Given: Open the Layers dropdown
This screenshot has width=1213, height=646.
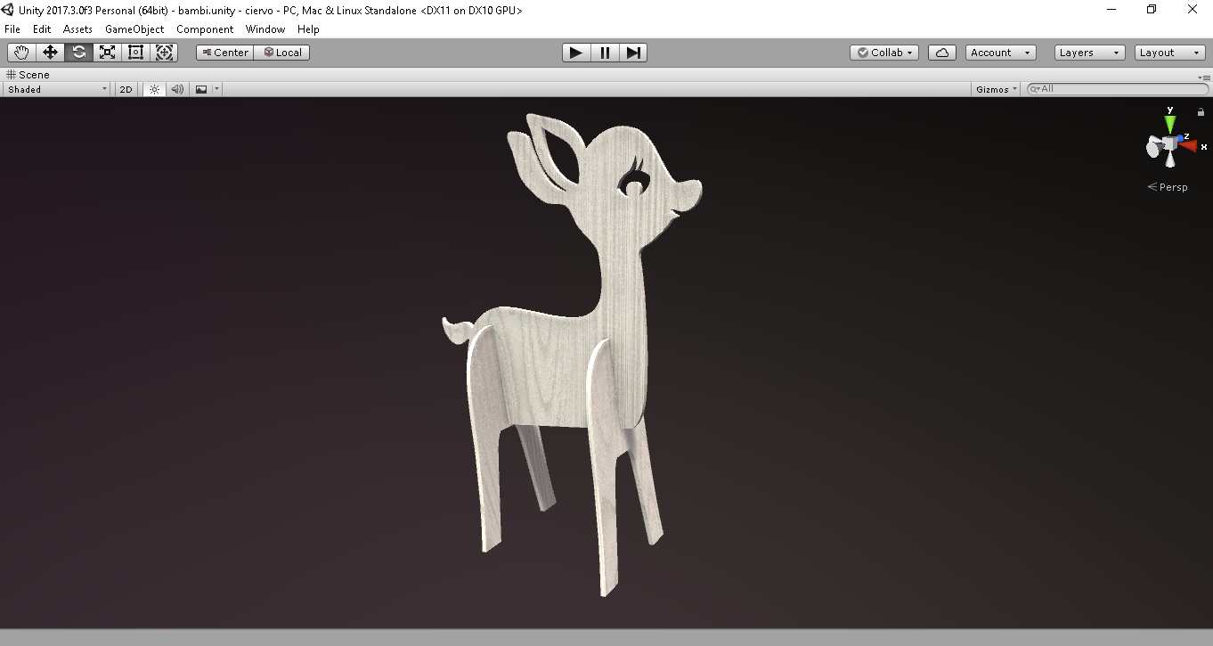Looking at the screenshot, I should point(1090,53).
